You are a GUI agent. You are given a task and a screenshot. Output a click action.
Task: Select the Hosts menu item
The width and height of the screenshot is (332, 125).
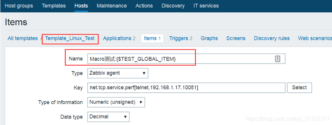pos(81,6)
